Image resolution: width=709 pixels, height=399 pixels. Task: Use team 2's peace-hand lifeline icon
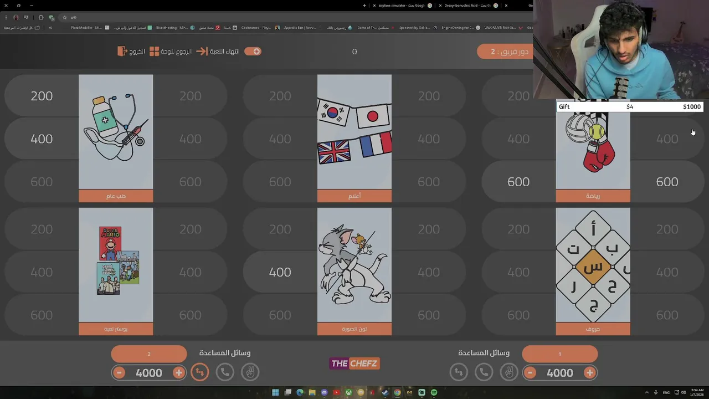(250, 372)
